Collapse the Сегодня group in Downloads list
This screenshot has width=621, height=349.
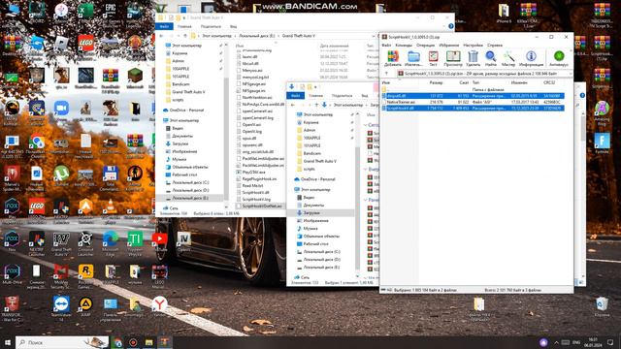click(x=366, y=125)
